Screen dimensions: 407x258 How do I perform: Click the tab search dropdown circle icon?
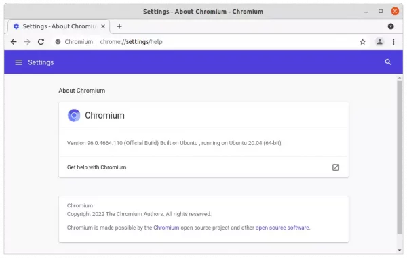(391, 26)
